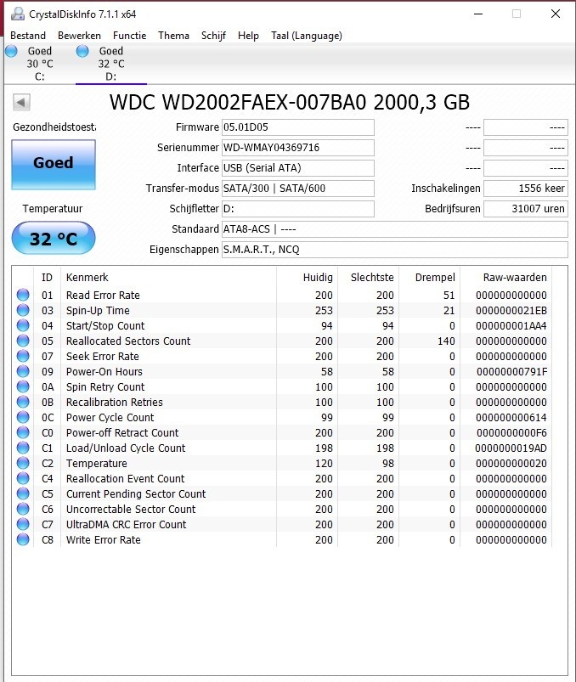Click the ID column header
The image size is (576, 682).
pyautogui.click(x=47, y=278)
